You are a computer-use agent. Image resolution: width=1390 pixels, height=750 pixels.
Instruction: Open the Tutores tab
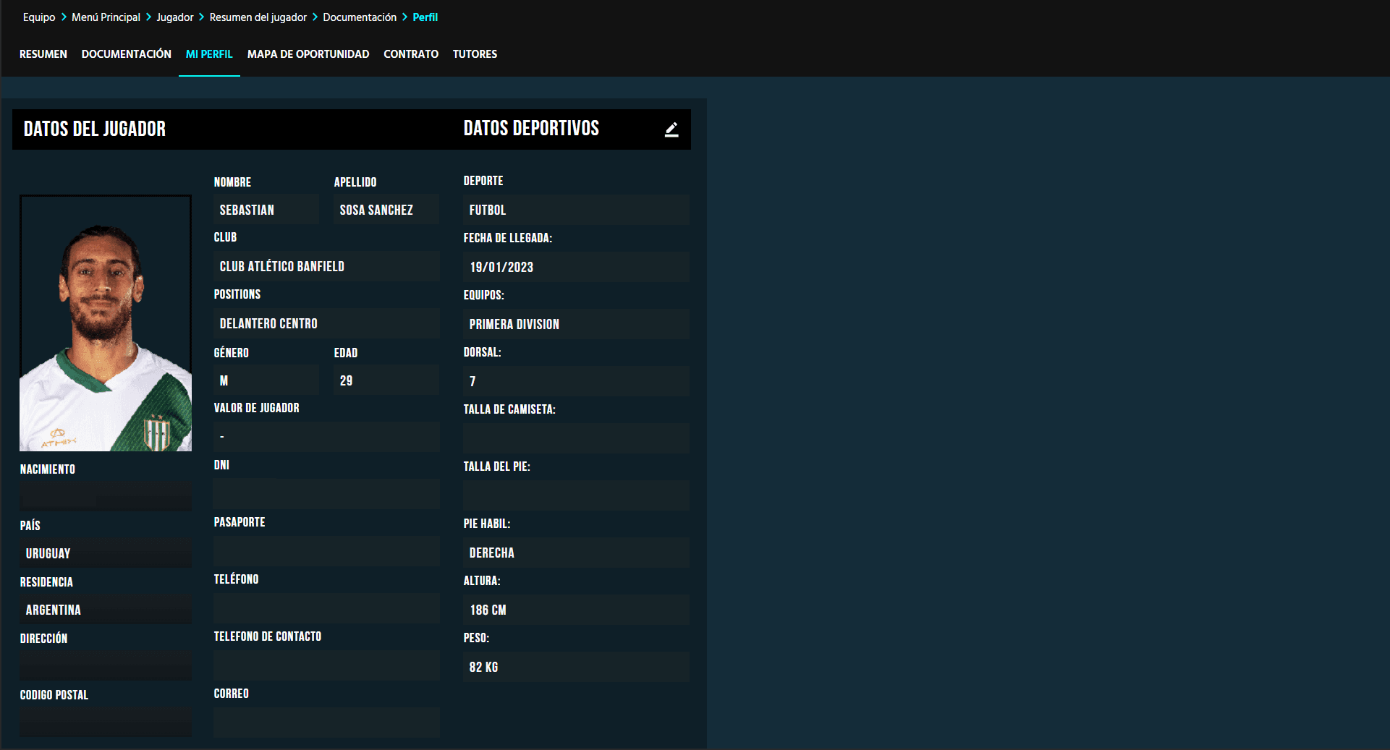tap(475, 54)
